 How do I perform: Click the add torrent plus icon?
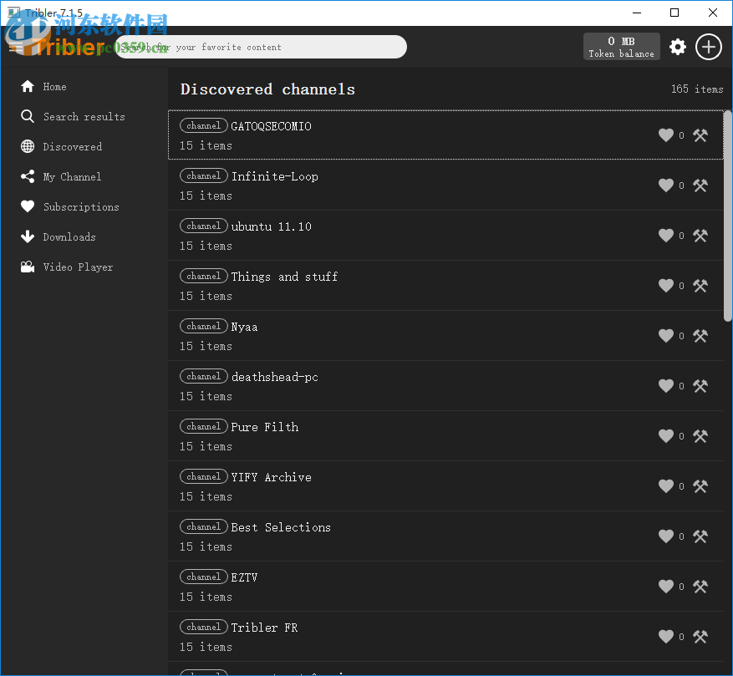(x=708, y=47)
